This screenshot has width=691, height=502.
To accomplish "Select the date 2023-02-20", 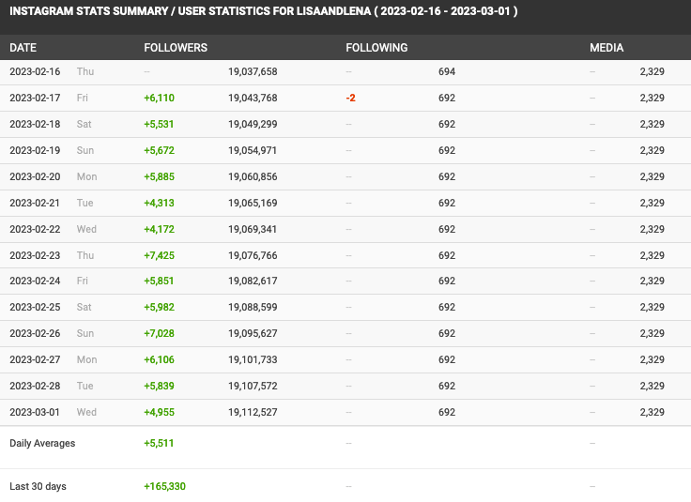I will click(x=35, y=176).
